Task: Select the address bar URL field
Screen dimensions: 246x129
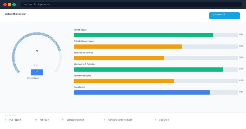Action: [132, 5]
